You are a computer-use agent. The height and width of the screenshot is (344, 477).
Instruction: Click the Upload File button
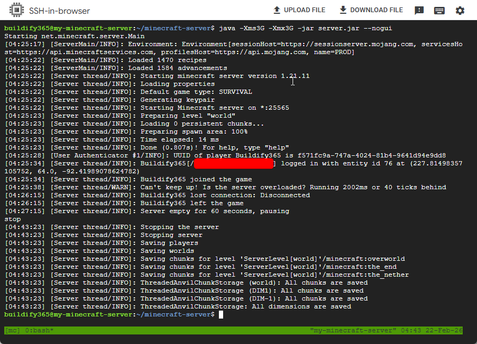[x=299, y=10]
